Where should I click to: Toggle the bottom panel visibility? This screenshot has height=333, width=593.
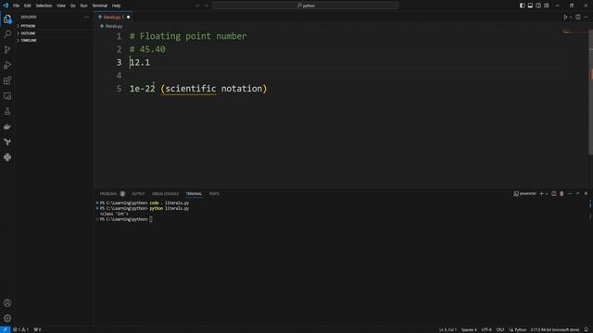[x=530, y=6]
